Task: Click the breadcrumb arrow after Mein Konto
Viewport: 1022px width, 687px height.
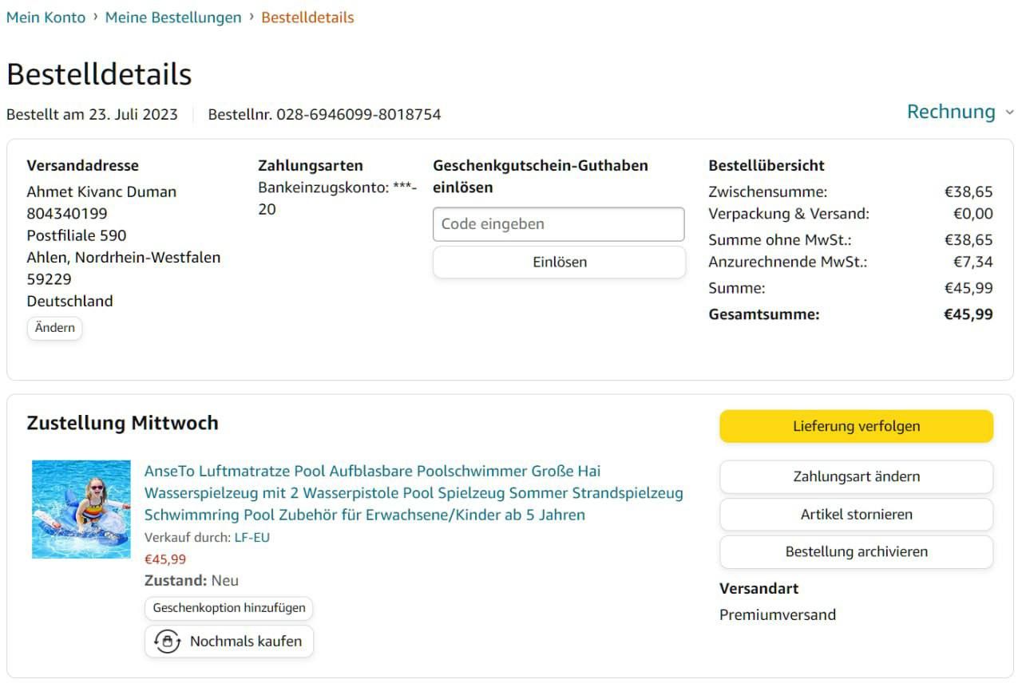Action: point(96,17)
